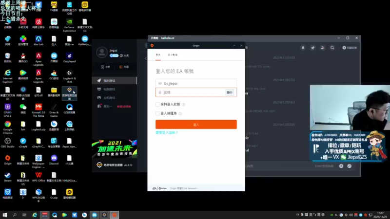This screenshot has height=219, width=390.
Task: Open member list icon in kaiheila
Action: click(322, 48)
